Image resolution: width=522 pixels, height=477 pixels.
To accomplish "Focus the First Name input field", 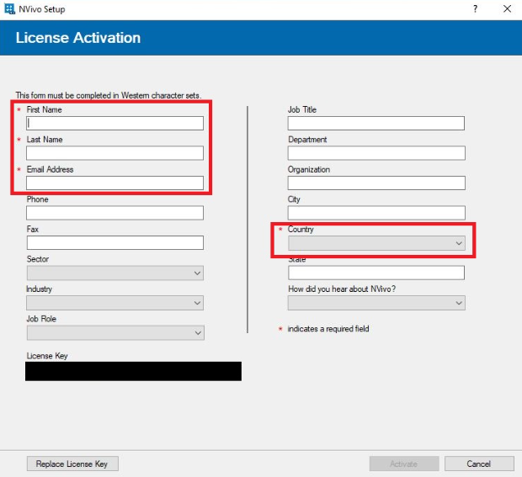I will point(115,123).
